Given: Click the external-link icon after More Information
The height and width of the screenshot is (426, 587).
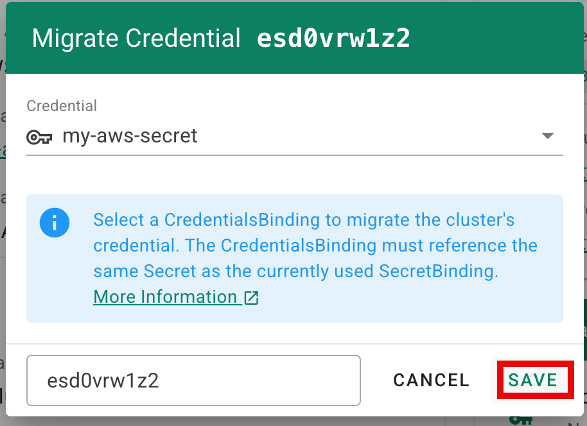Looking at the screenshot, I should click(x=251, y=298).
